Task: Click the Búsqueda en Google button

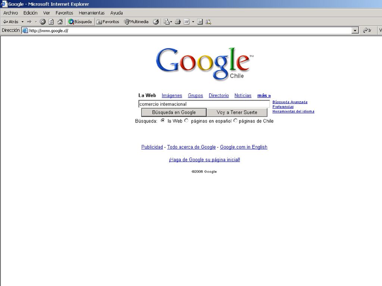Action: point(174,112)
